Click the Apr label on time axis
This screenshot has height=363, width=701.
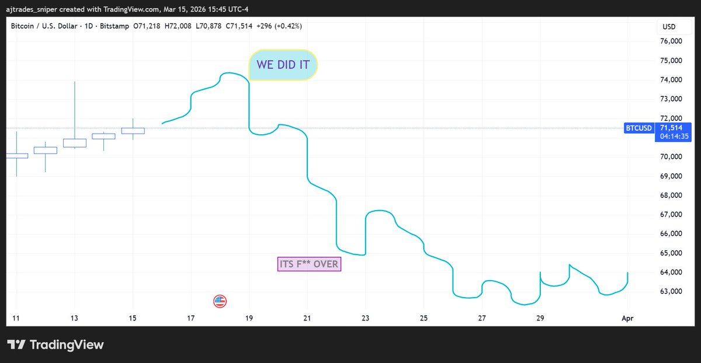click(x=627, y=318)
